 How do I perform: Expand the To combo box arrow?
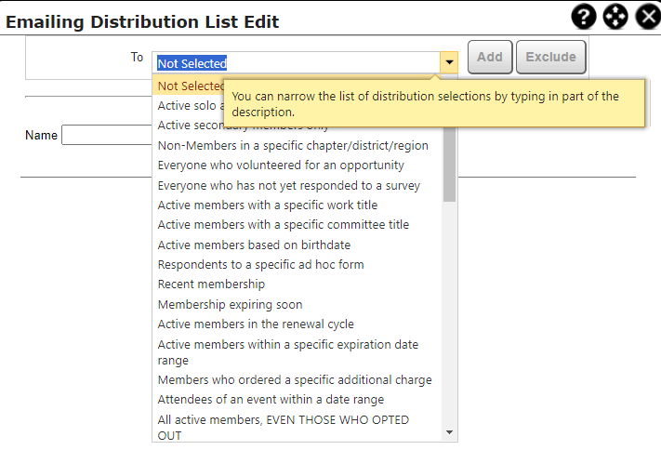point(449,63)
